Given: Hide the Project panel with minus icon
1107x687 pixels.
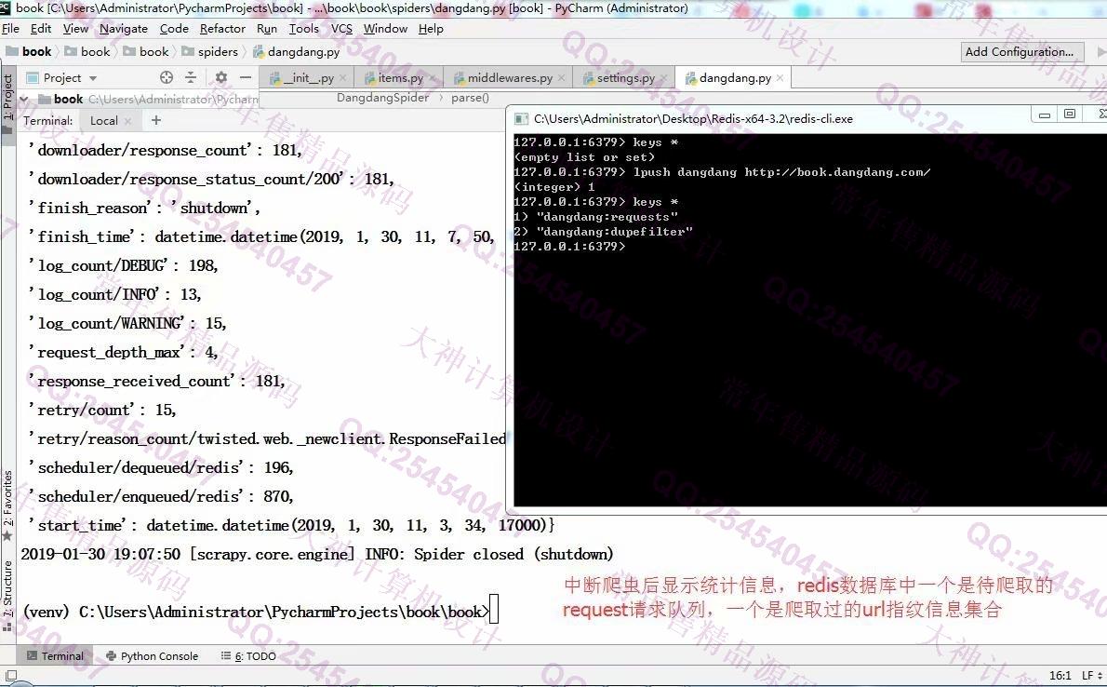Looking at the screenshot, I should [246, 77].
